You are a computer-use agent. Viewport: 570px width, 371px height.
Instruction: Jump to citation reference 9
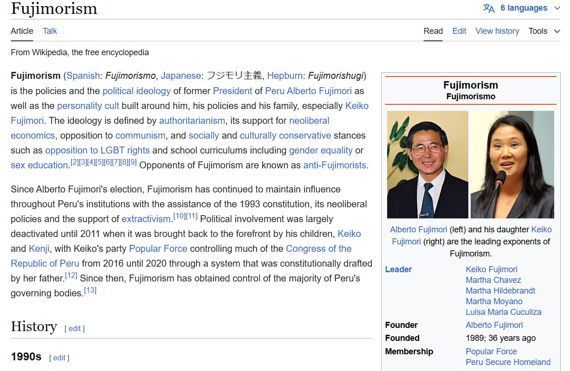pyautogui.click(x=133, y=162)
